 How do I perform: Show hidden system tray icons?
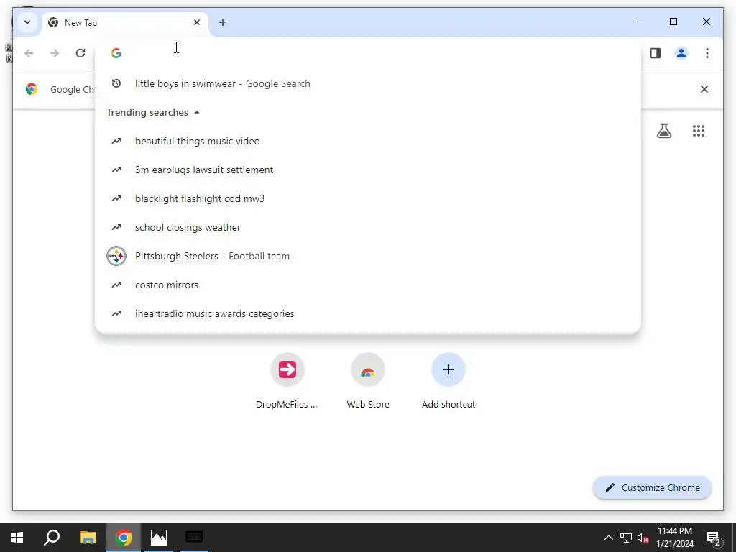point(608,538)
